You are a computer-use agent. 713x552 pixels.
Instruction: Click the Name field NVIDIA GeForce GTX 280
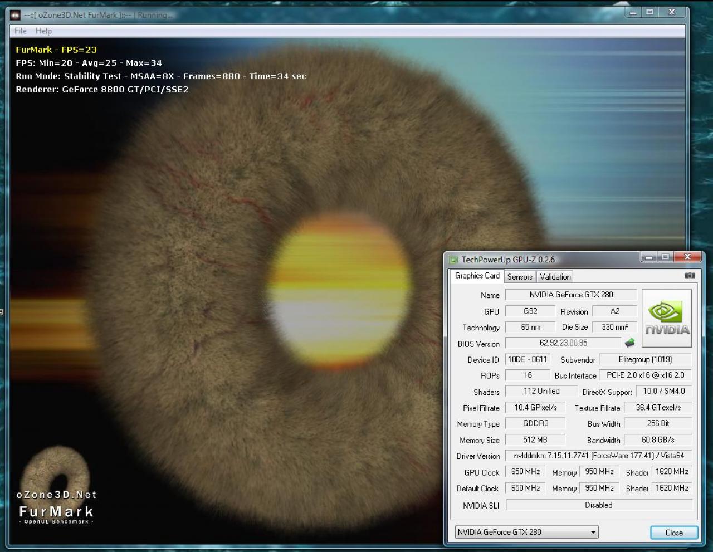click(x=571, y=295)
